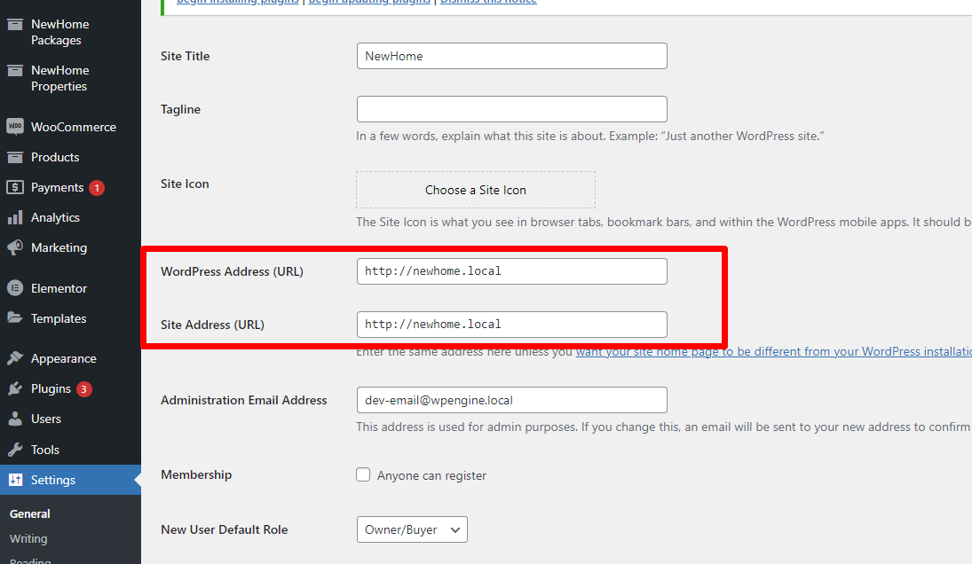The width and height of the screenshot is (972, 564).
Task: Open Writing settings submenu
Action: (28, 538)
